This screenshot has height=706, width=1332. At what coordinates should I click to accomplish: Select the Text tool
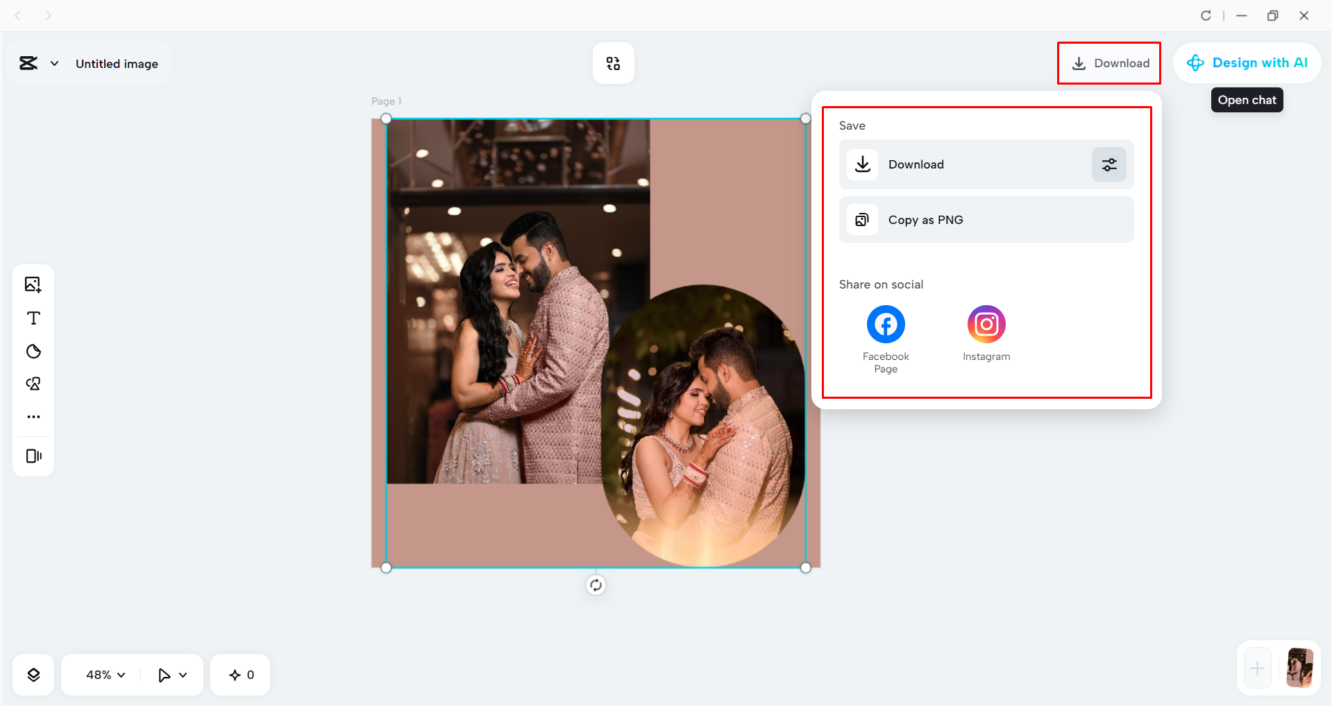[x=33, y=318]
